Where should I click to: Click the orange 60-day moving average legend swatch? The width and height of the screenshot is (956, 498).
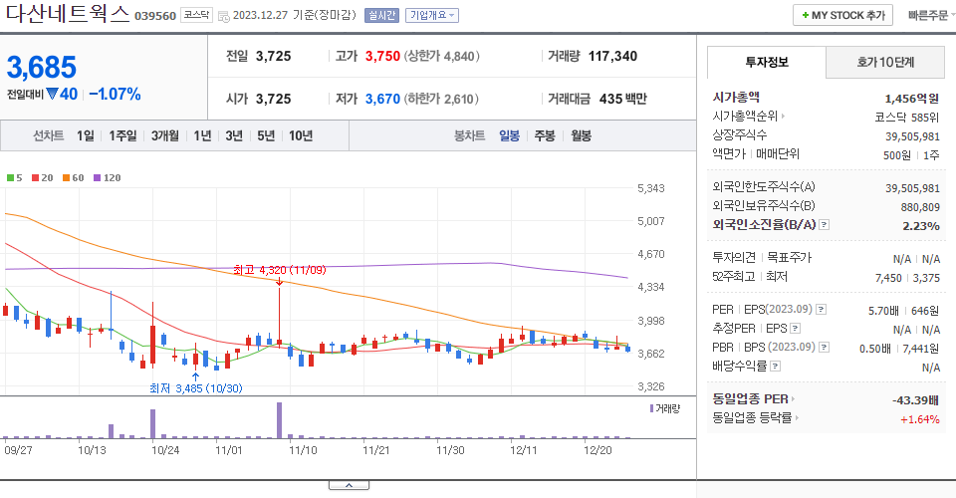pyautogui.click(x=66, y=178)
